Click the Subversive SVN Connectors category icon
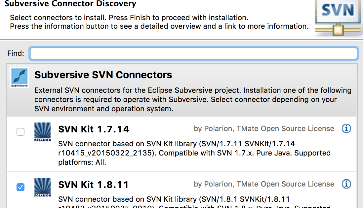Image resolution: width=363 pixels, height=208 pixels. coord(20,77)
